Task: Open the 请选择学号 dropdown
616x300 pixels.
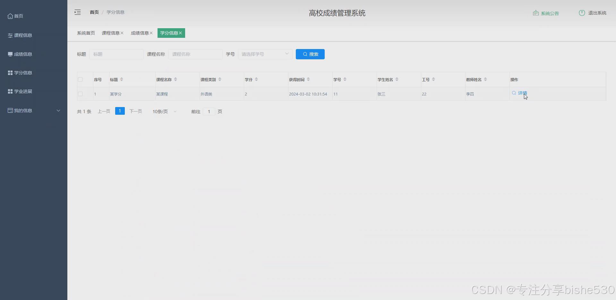Action: tap(265, 54)
